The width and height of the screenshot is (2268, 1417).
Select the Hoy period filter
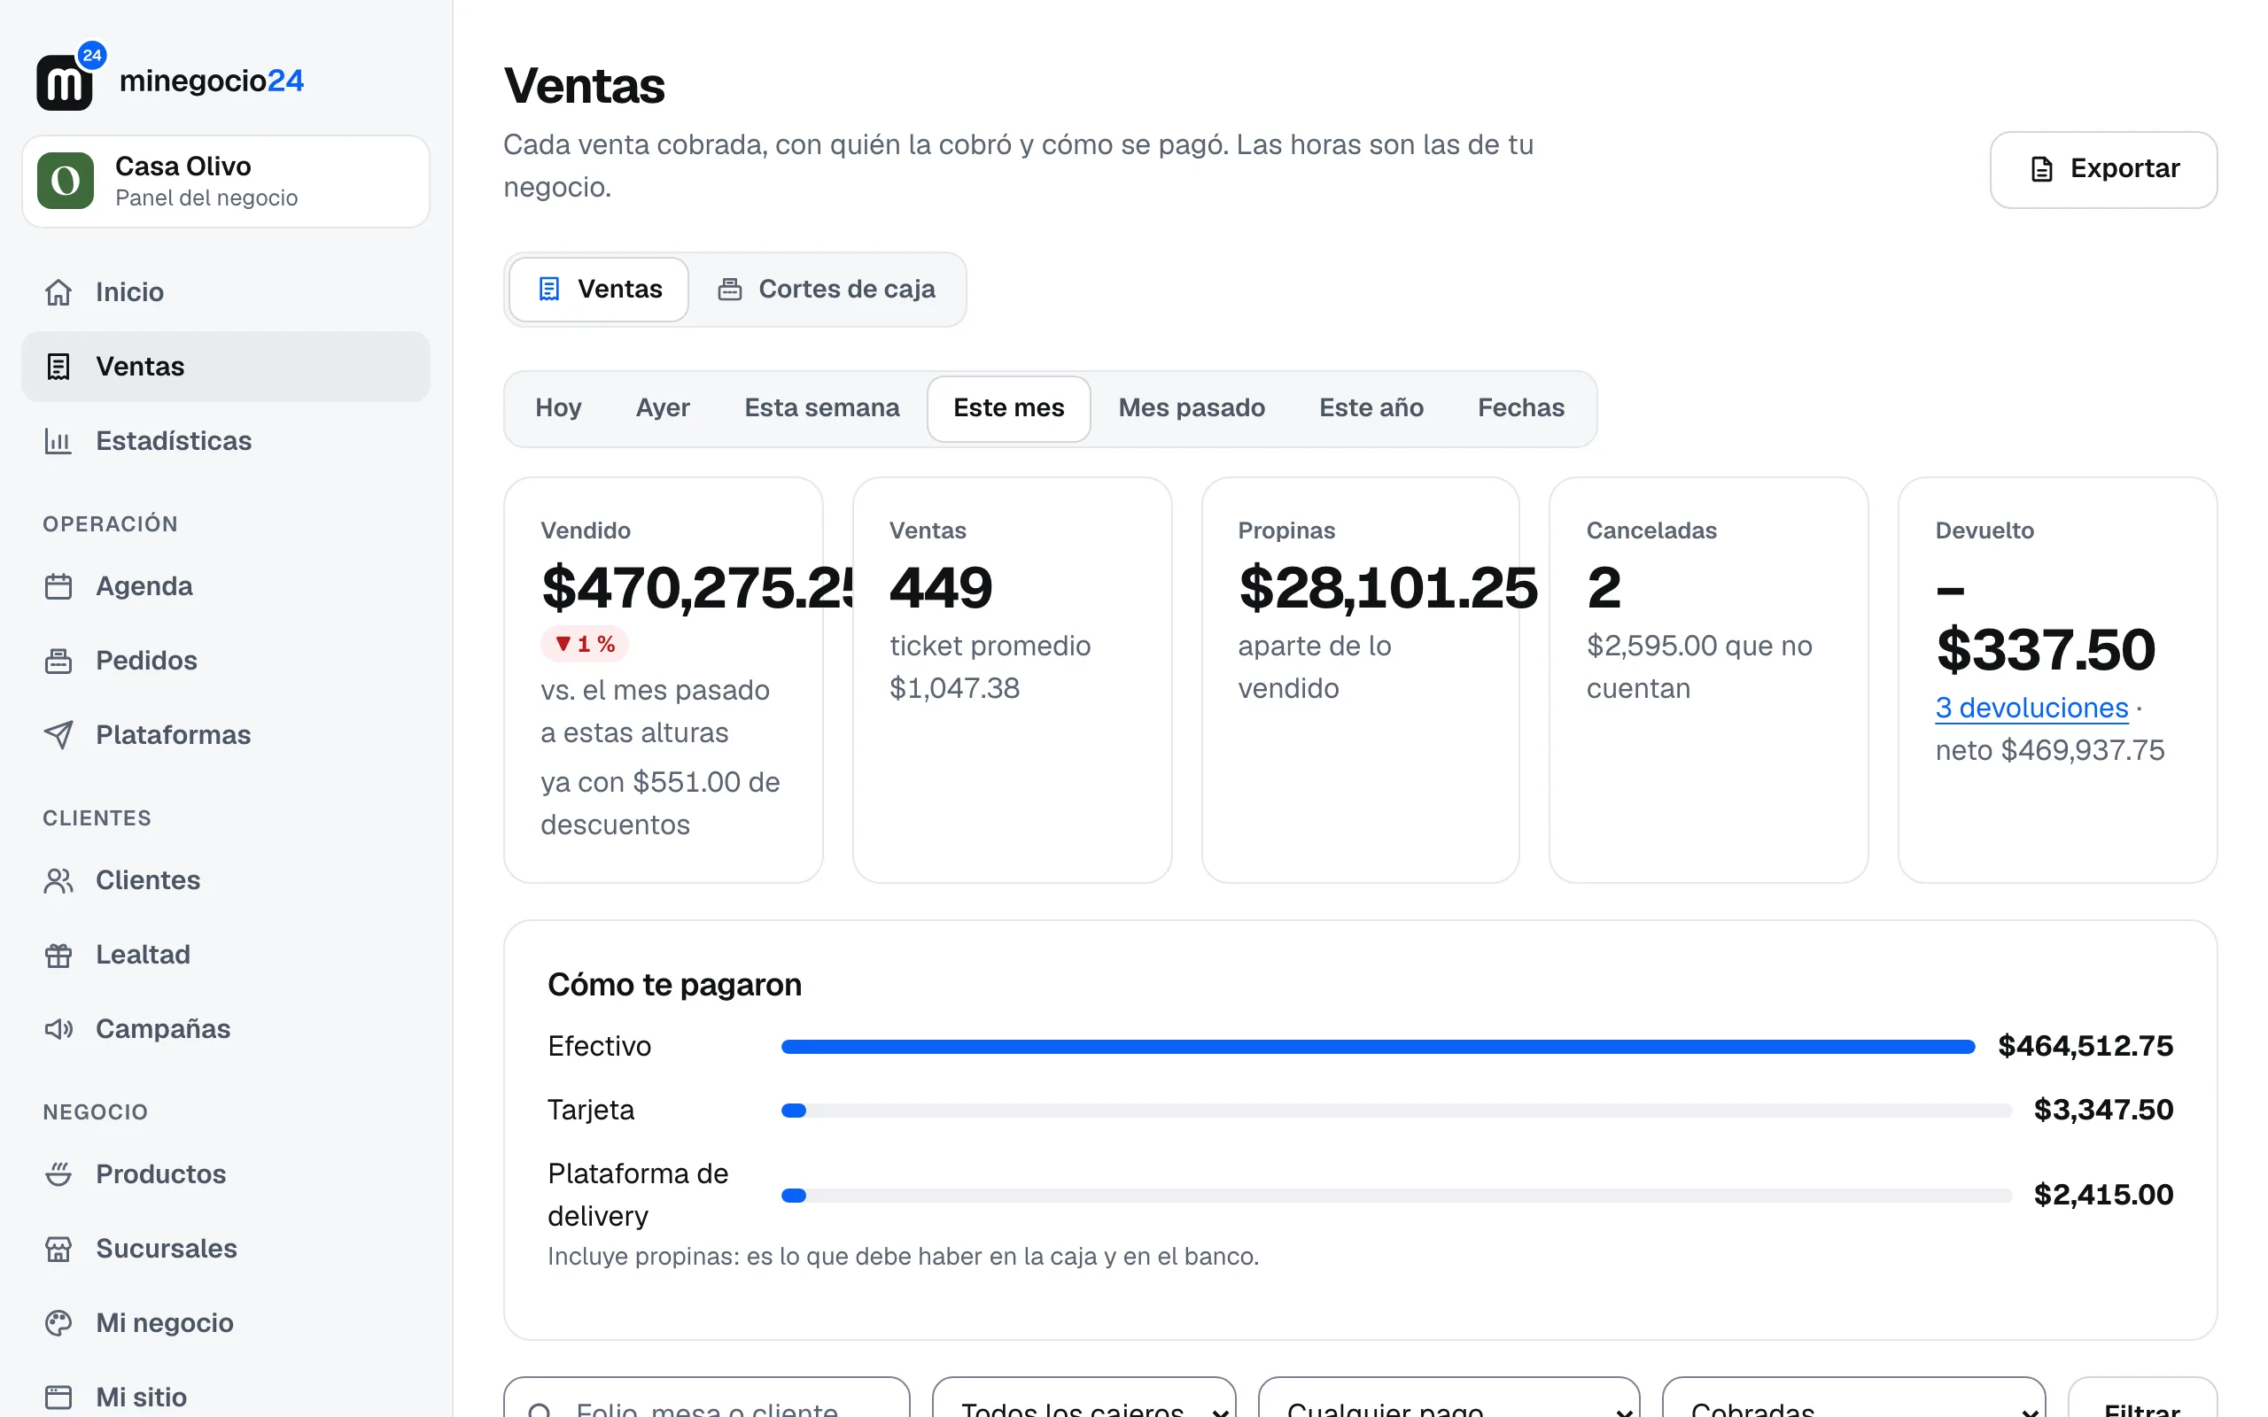tap(558, 407)
